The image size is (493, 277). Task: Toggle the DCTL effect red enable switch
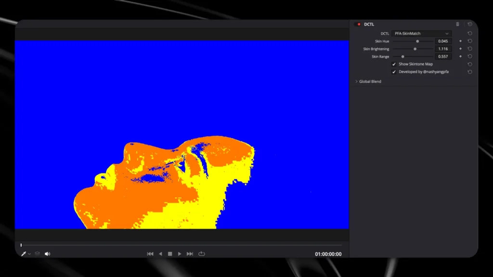358,24
